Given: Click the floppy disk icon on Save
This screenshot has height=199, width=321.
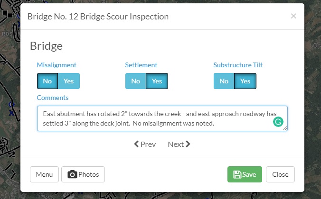Looking at the screenshot, I should (x=237, y=174).
